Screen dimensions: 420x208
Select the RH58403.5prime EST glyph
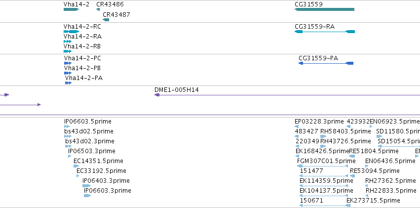click(x=323, y=136)
